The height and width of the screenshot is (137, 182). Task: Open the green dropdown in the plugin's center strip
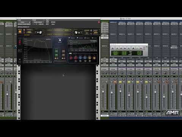tap(67, 30)
